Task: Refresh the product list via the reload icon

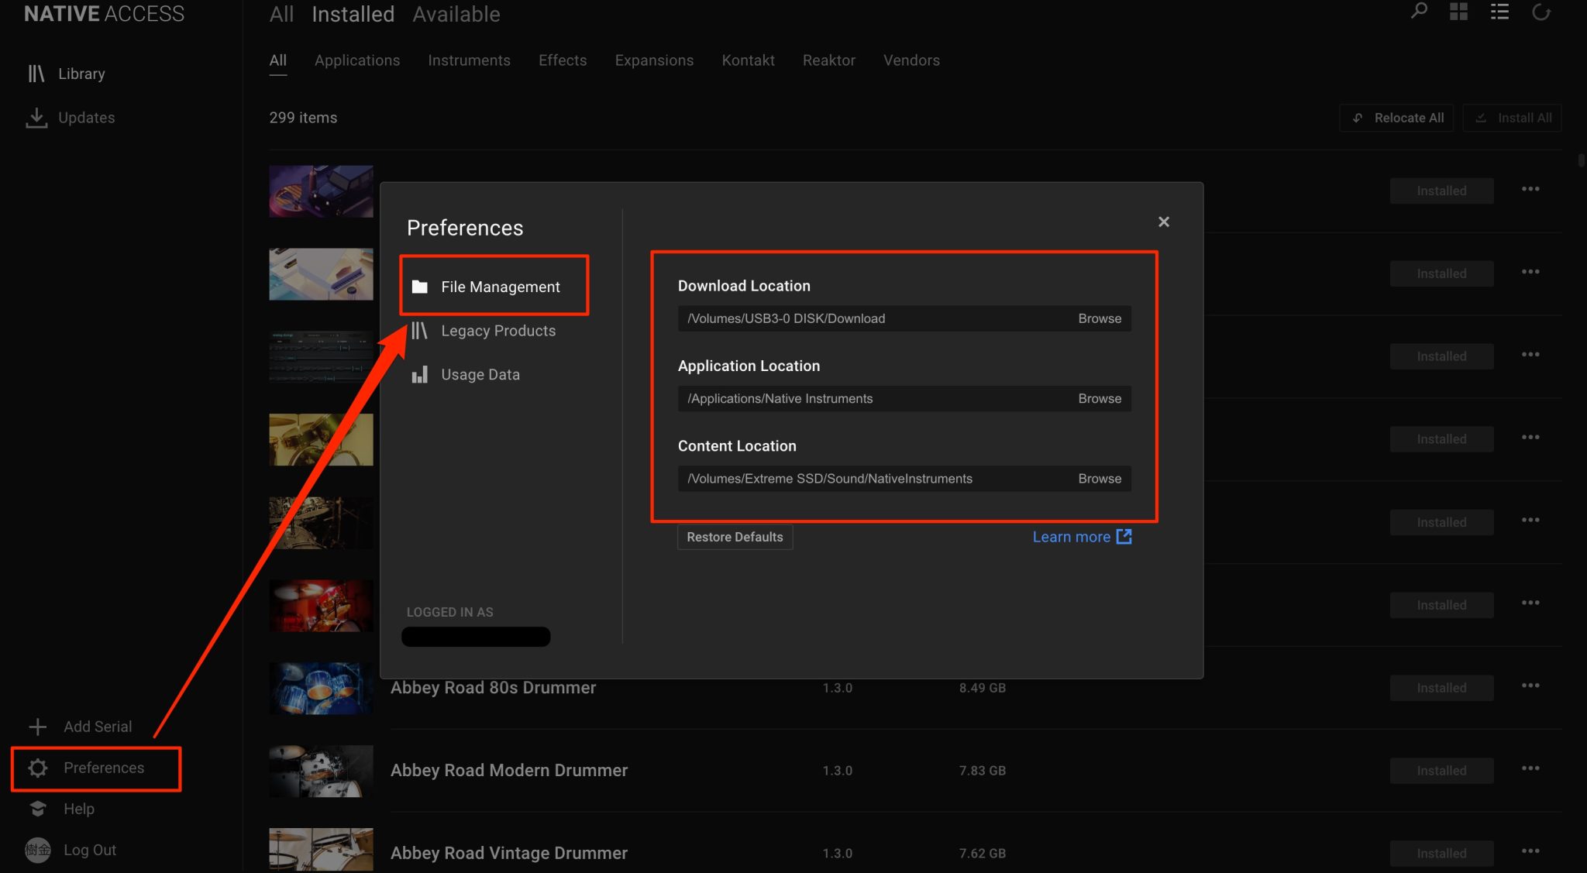Action: (x=1542, y=12)
